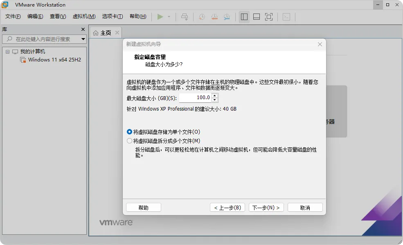403x245 pixels.
Task: Collapse the 我的计算机 tree node
Action: (7, 52)
